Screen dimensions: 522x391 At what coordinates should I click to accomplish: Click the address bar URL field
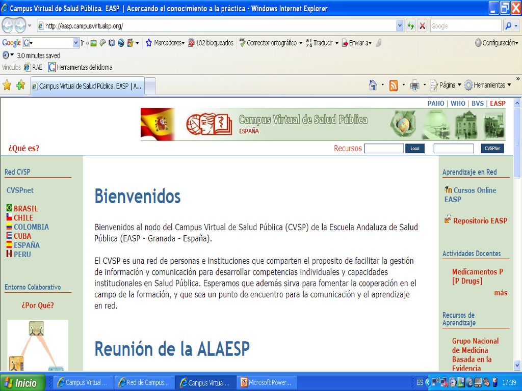point(217,26)
